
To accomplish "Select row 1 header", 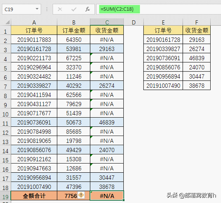I will point(5,31).
